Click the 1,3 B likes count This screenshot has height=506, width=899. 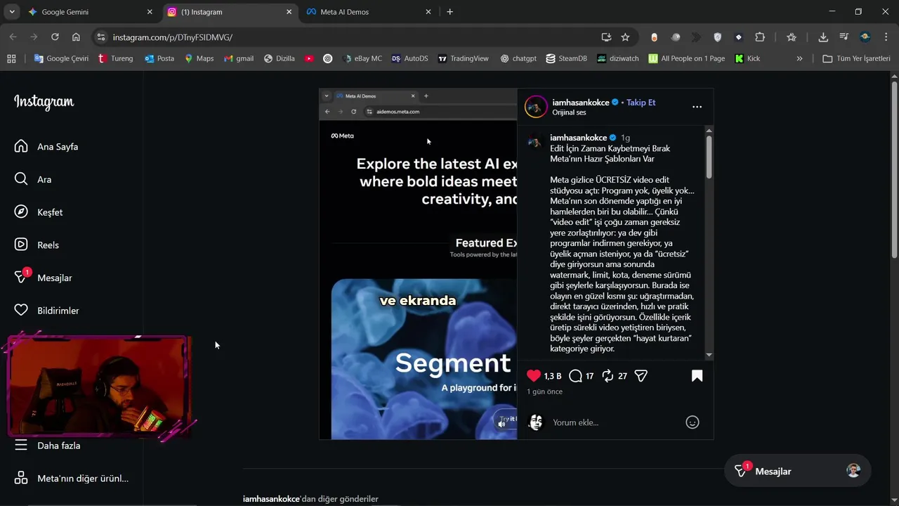(x=553, y=377)
